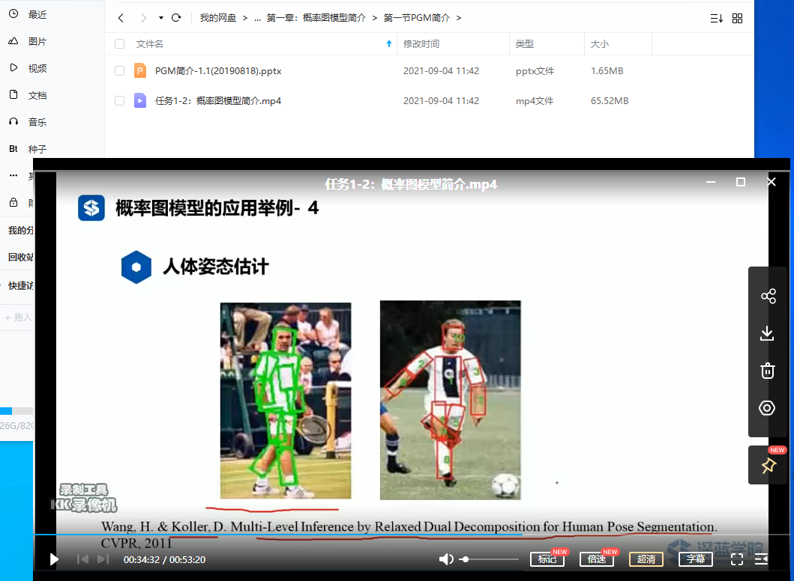This screenshot has height=581, width=794.
Task: Play the video
Action: point(54,559)
